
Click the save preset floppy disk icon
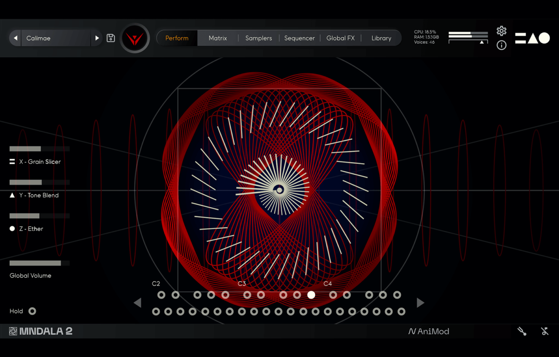[x=111, y=38]
